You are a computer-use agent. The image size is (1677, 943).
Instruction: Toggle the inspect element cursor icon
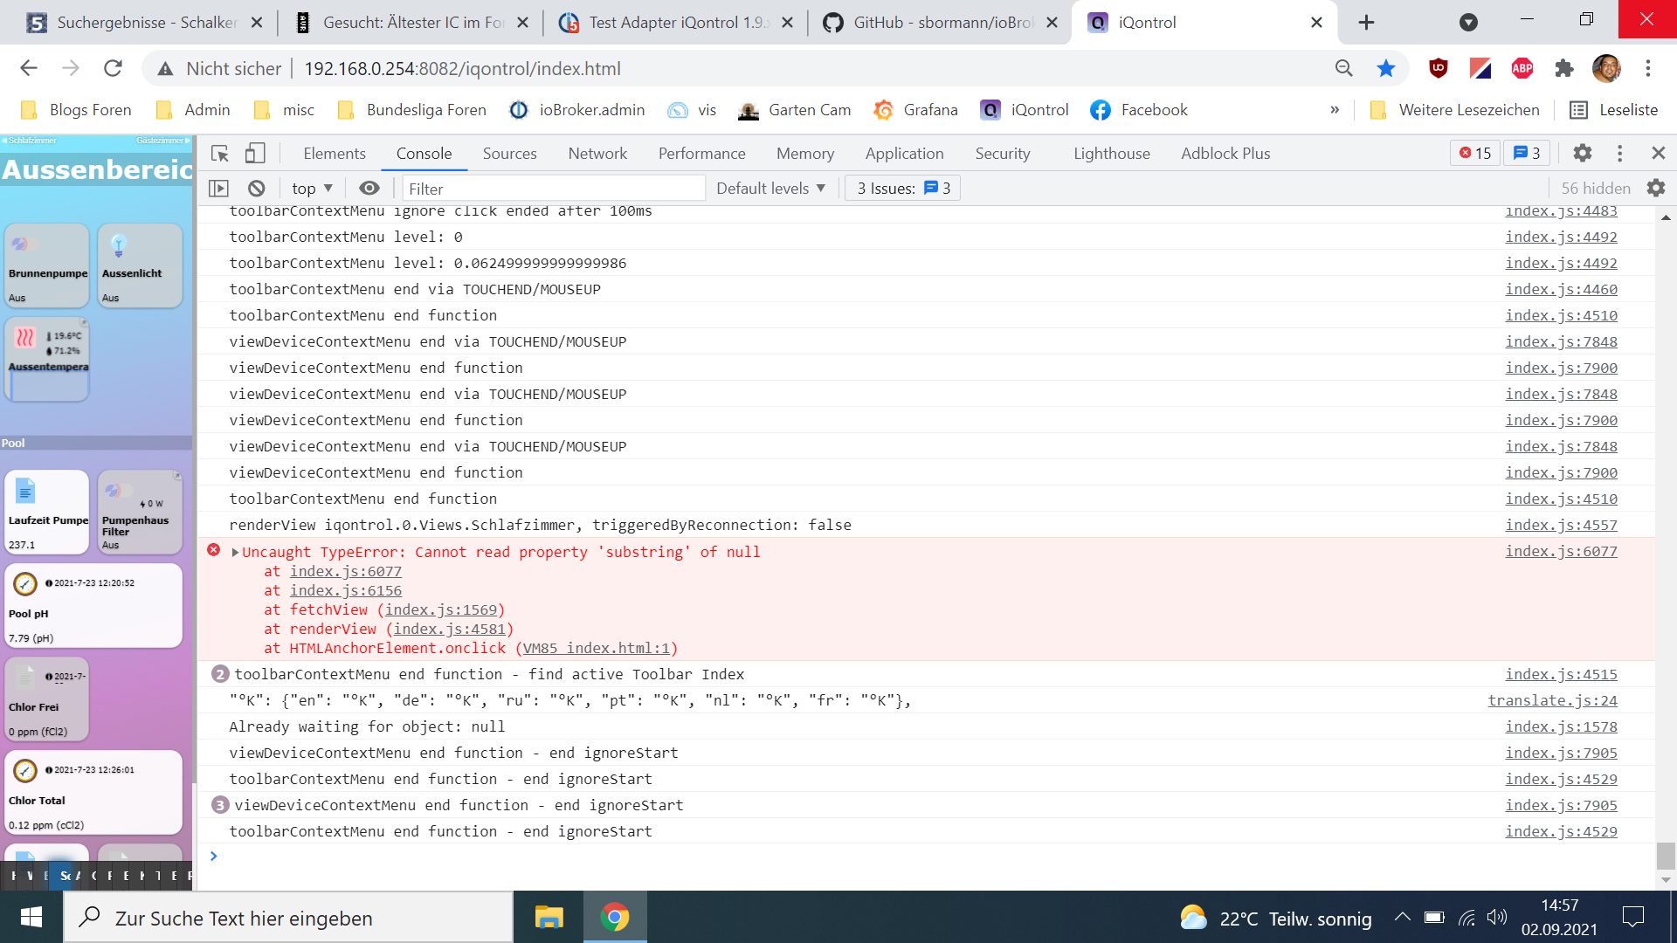click(220, 153)
